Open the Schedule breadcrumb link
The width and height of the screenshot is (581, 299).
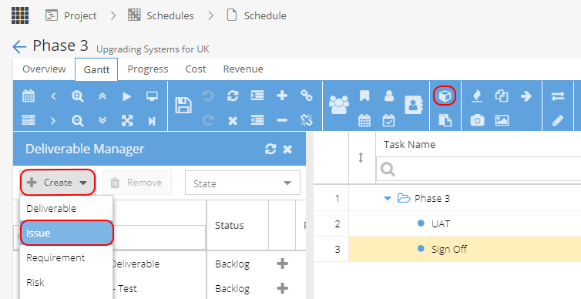click(x=257, y=15)
